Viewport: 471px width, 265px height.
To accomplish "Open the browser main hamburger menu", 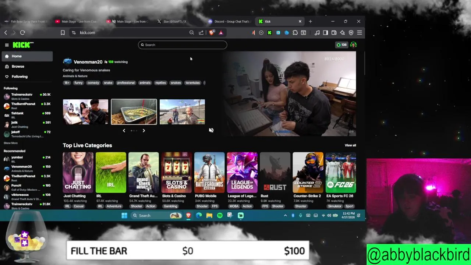I will click(x=360, y=33).
